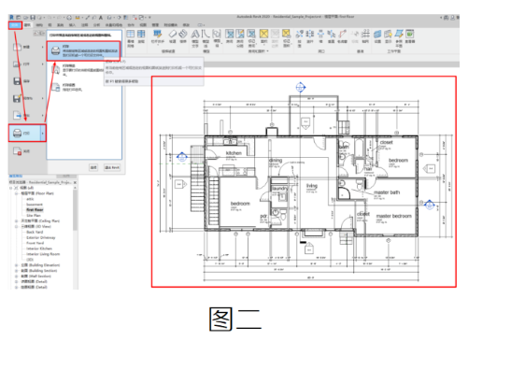Click the Room tool icon in the ribbon
The width and height of the screenshot is (511, 369).
pyautogui.click(x=230, y=34)
